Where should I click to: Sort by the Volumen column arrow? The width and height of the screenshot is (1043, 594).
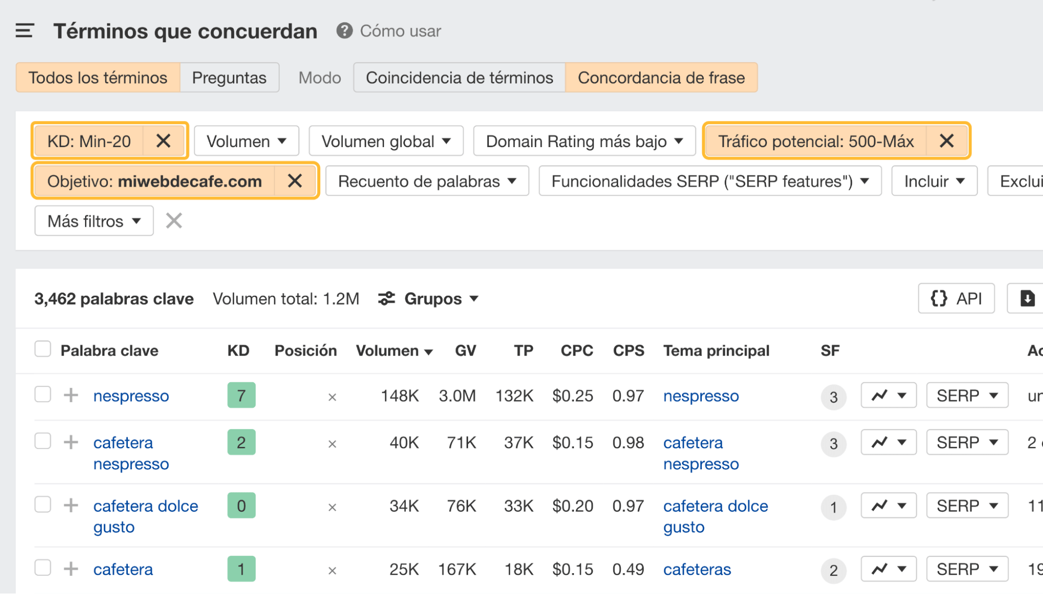429,350
